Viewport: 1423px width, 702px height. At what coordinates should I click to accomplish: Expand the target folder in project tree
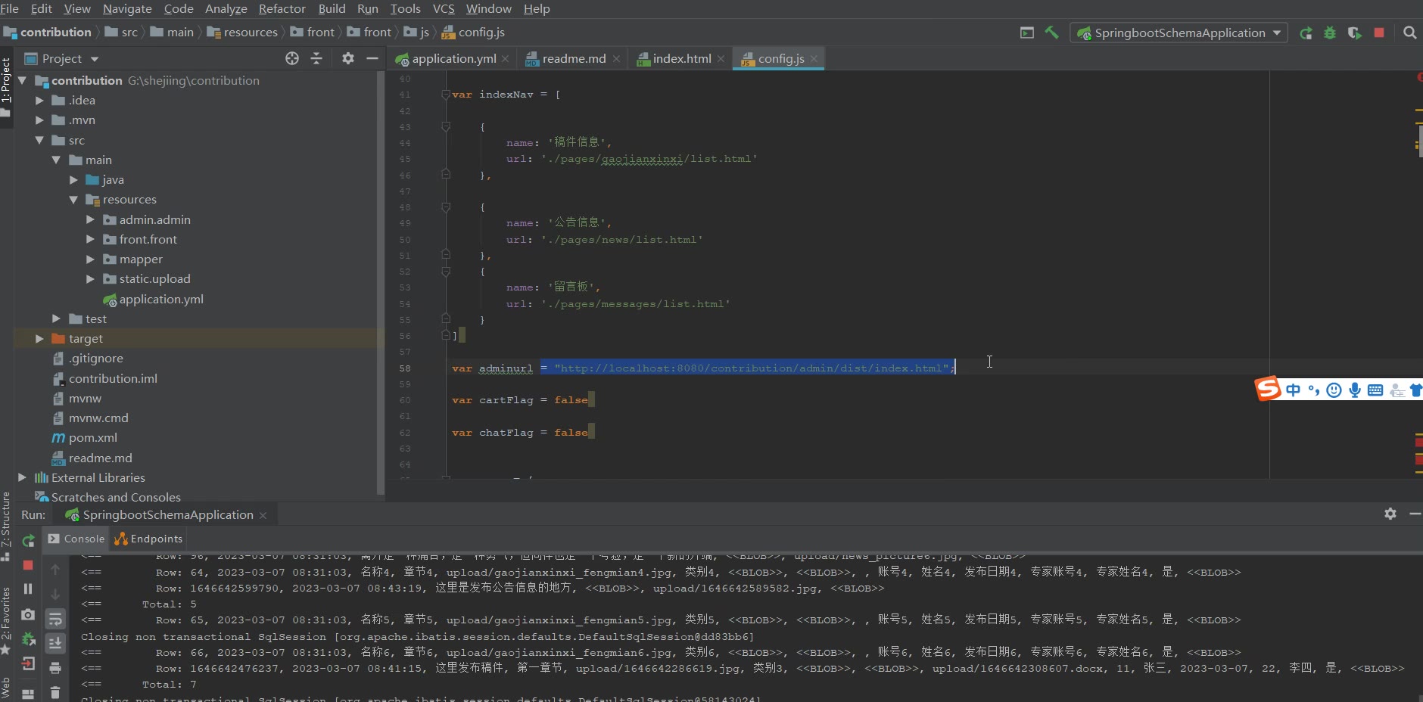point(39,339)
